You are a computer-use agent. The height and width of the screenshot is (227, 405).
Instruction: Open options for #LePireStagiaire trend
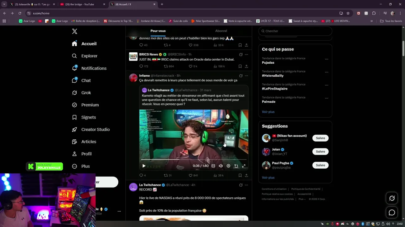pyautogui.click(x=327, y=85)
